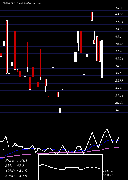Viewport: 128px width, 180px height.
Task: Click the white candle at the 36 low
Action: click(60, 110)
